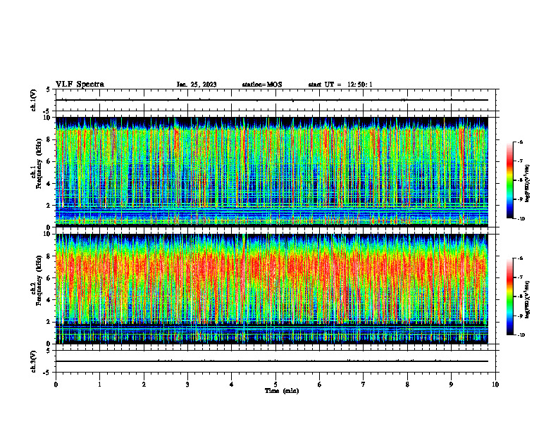The width and height of the screenshot is (558, 431).
Task: Click the "6" kHz tick on ch.2 frequency axis
Action: pyautogui.click(x=49, y=278)
